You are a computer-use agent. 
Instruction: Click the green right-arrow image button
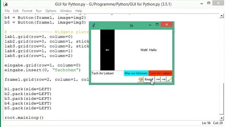pyautogui.click(x=163, y=79)
